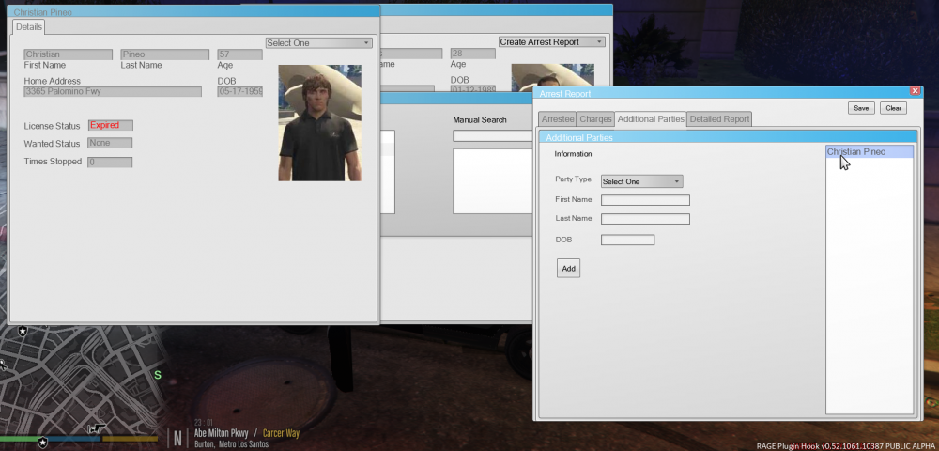This screenshot has height=451, width=939.
Task: Click License Status field showing Expired
Action: 110,125
